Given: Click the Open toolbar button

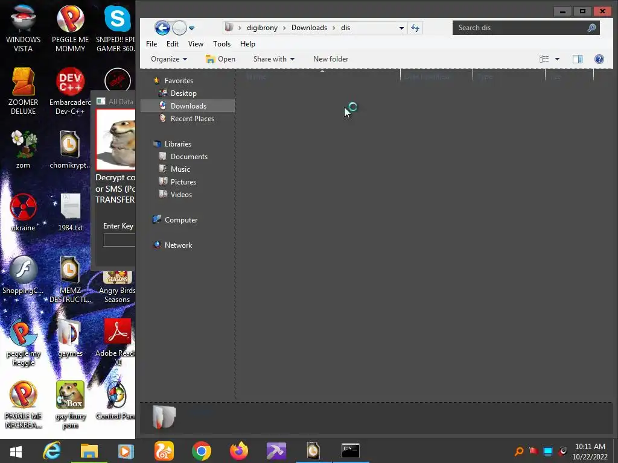Looking at the screenshot, I should (221, 59).
